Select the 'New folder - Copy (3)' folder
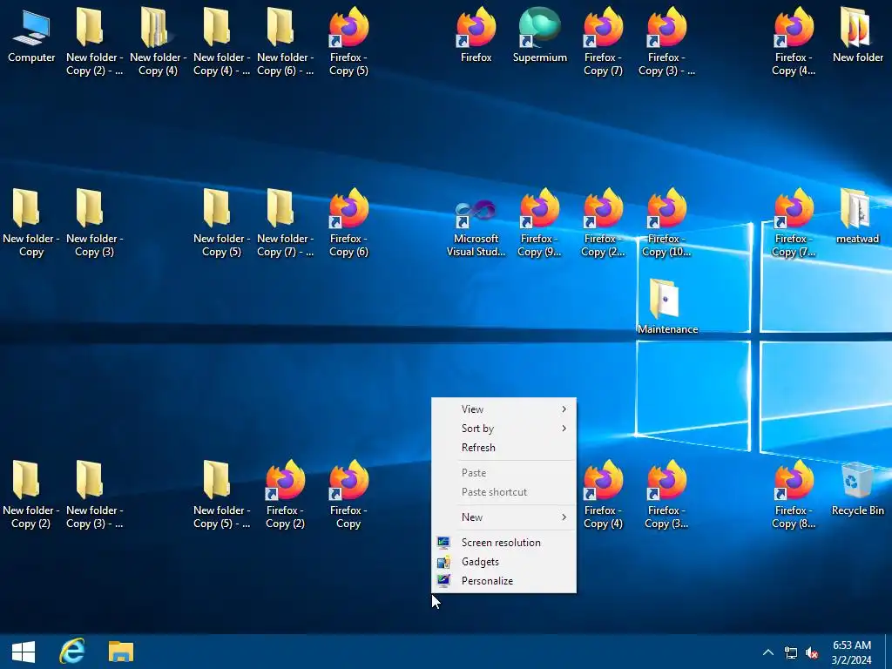 pos(94,223)
